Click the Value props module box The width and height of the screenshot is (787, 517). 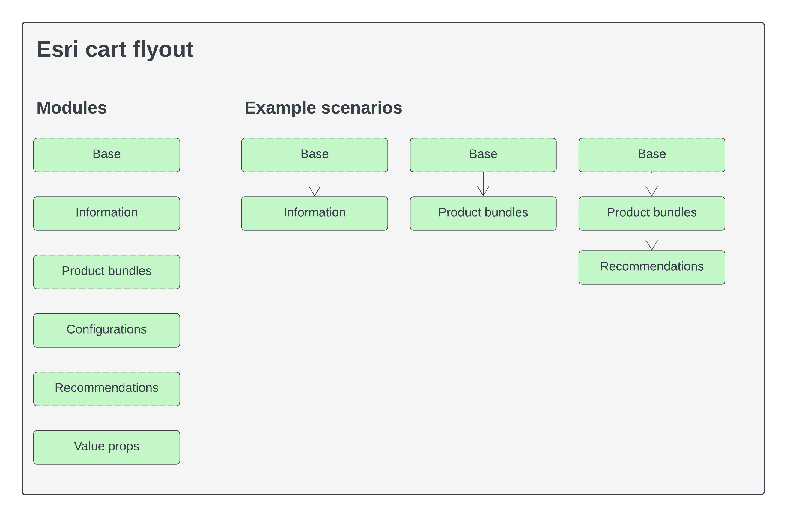[x=106, y=447]
